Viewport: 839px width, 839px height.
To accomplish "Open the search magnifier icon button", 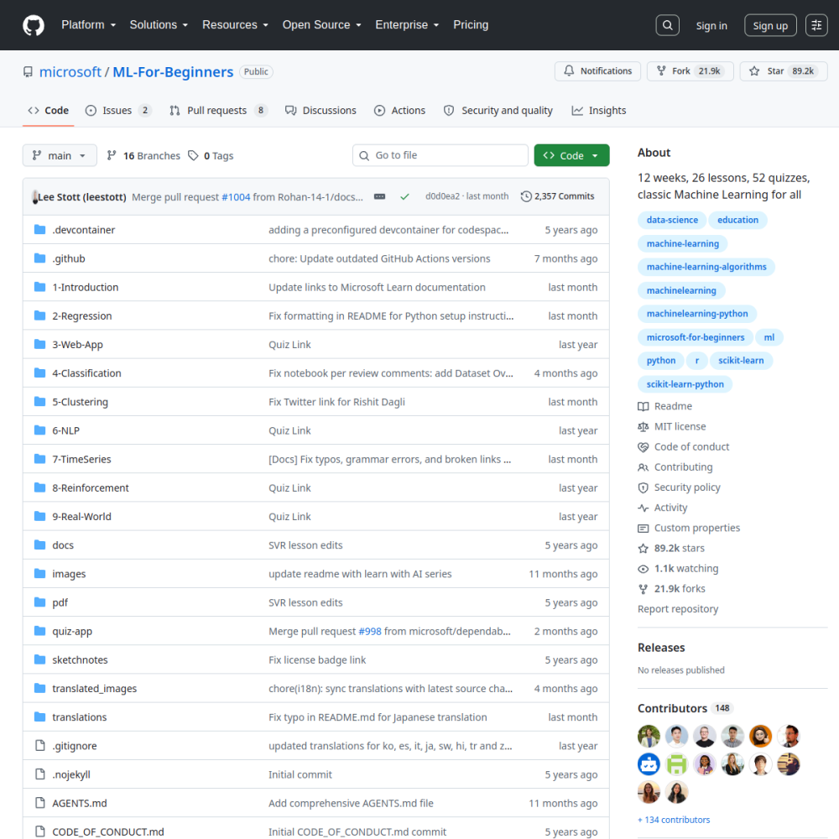I will [667, 25].
